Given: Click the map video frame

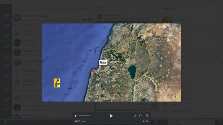Looking at the screenshot, I should click(x=111, y=62).
